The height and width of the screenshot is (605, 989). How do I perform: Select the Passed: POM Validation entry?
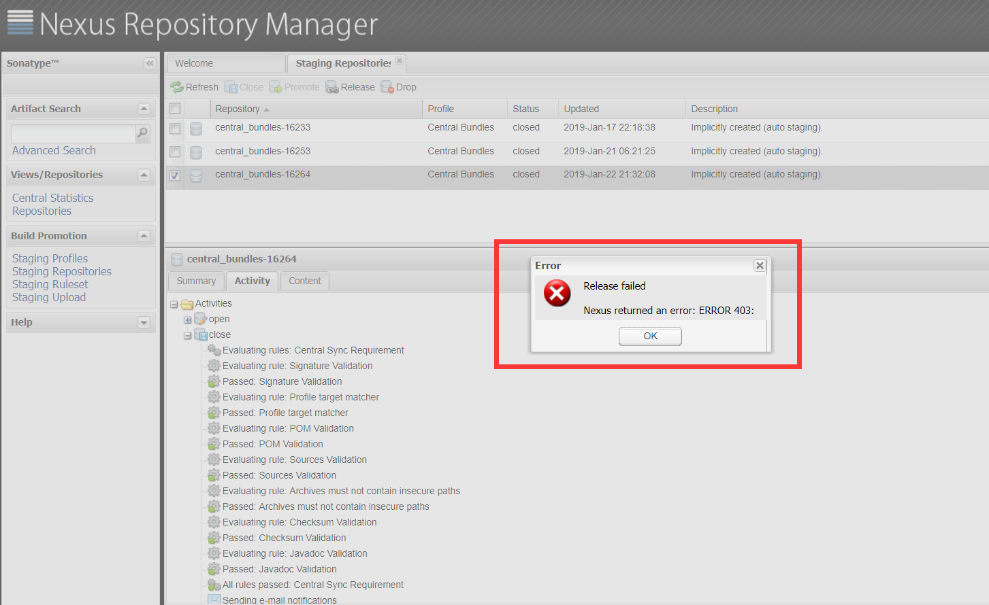tap(273, 444)
